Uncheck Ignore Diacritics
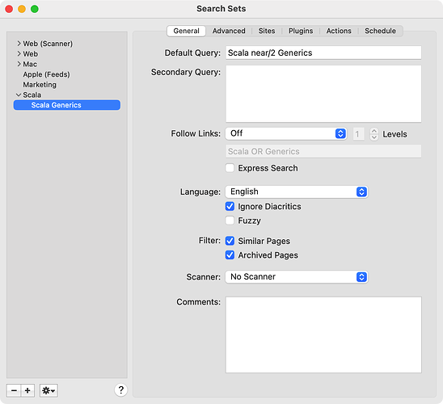The image size is (443, 404). (230, 206)
